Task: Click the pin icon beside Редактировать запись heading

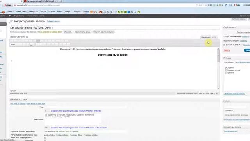Action: tap(11, 21)
